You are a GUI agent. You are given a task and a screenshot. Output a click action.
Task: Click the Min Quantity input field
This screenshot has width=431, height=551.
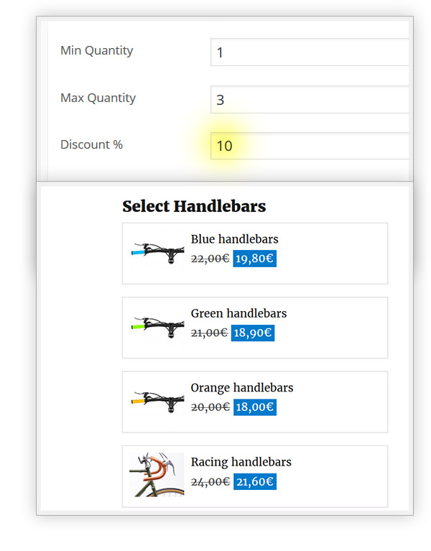[x=309, y=52]
